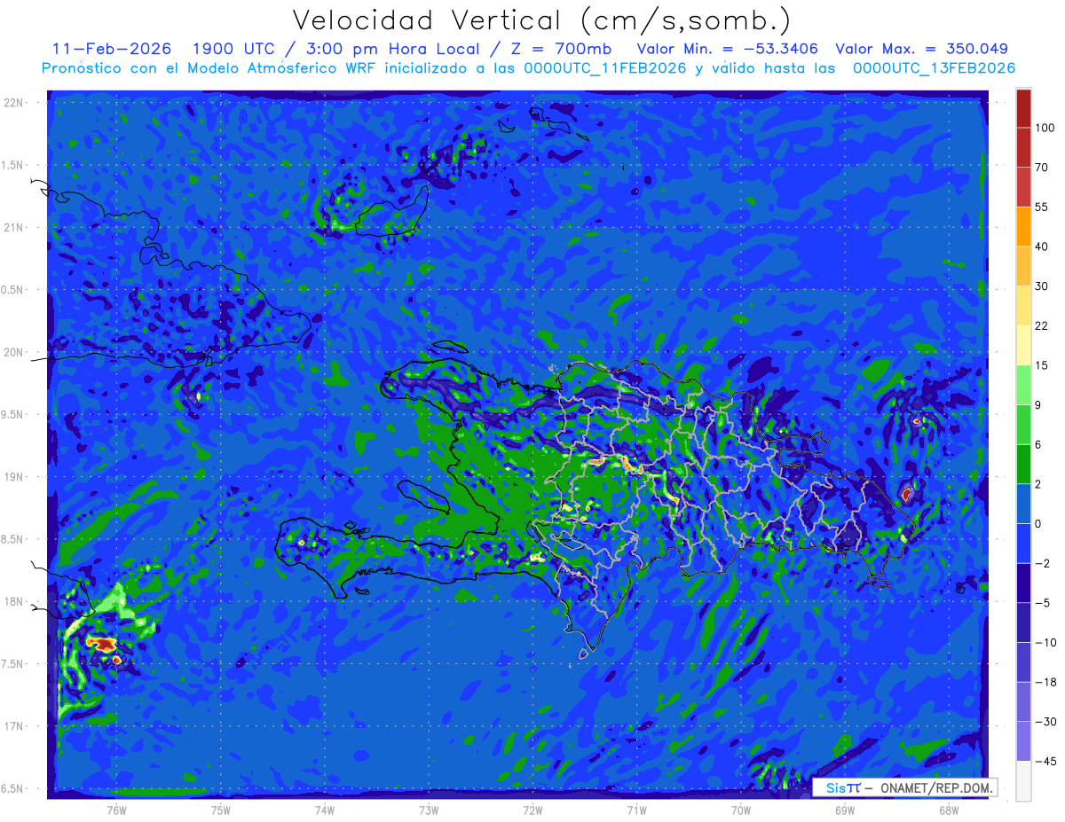Select the dark blue swatch between -2 and -5
The width and height of the screenshot is (1065, 822).
1023,583
